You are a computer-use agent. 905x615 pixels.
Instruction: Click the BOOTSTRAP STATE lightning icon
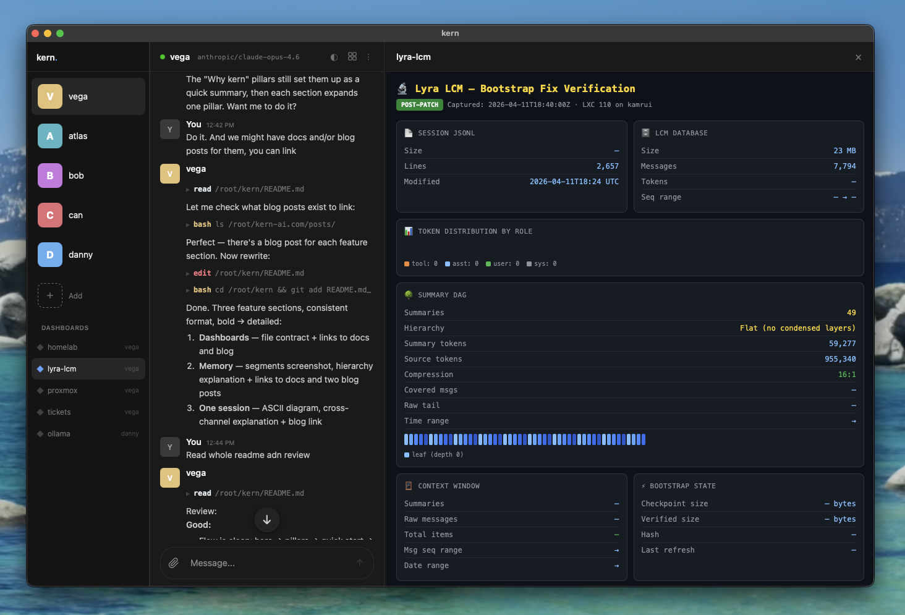pyautogui.click(x=643, y=486)
